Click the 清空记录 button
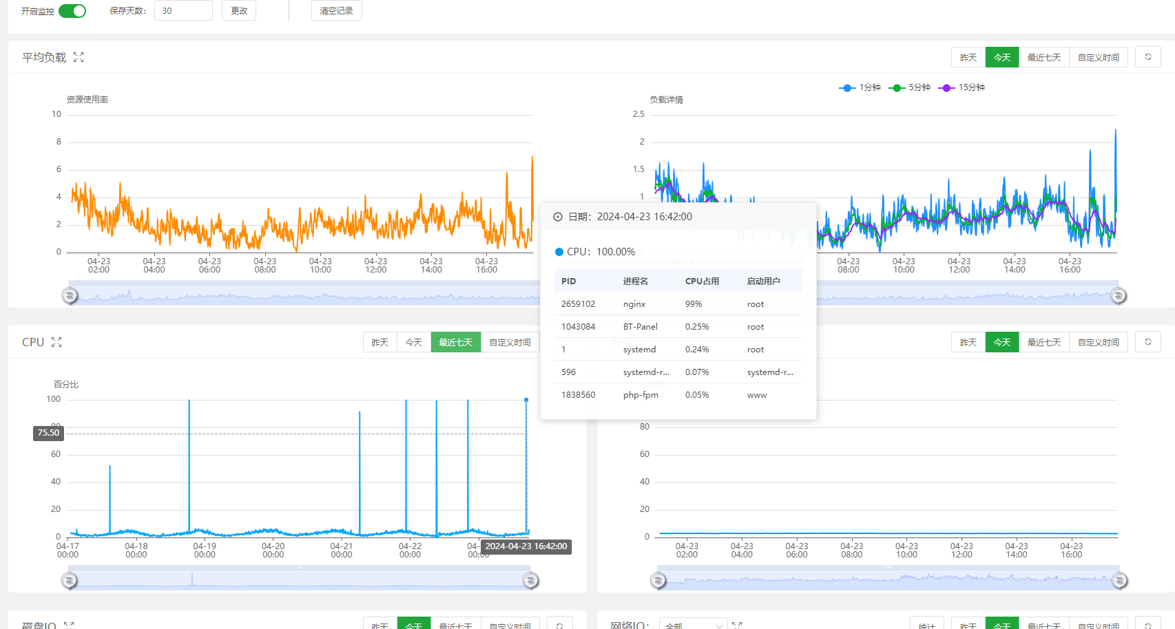 tap(336, 10)
